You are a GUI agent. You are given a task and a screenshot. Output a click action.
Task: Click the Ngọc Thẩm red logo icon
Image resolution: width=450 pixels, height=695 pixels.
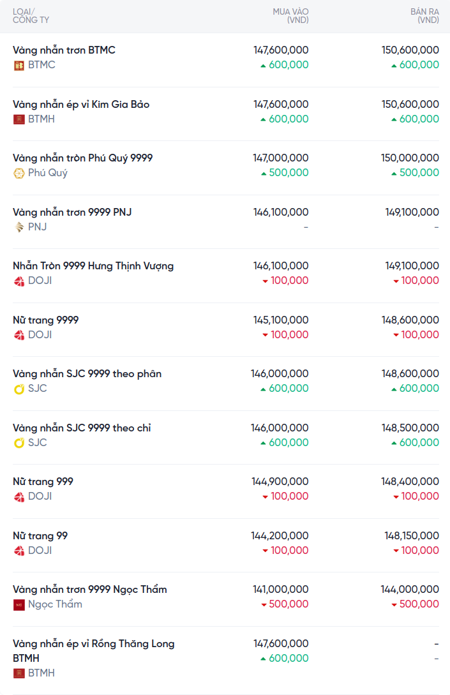tap(19, 604)
